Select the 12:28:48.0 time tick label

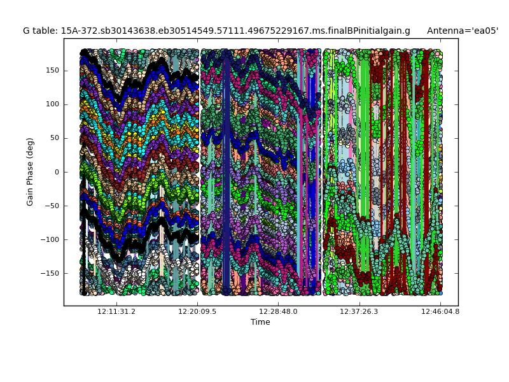coord(278,312)
